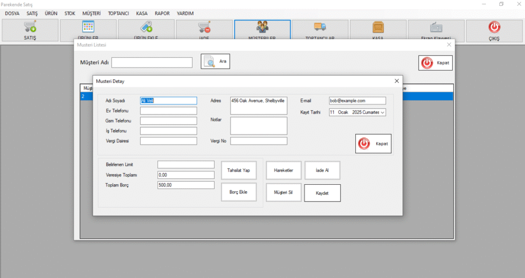Open the İADE return toolbar button
The image size is (525, 278).
click(x=204, y=30)
